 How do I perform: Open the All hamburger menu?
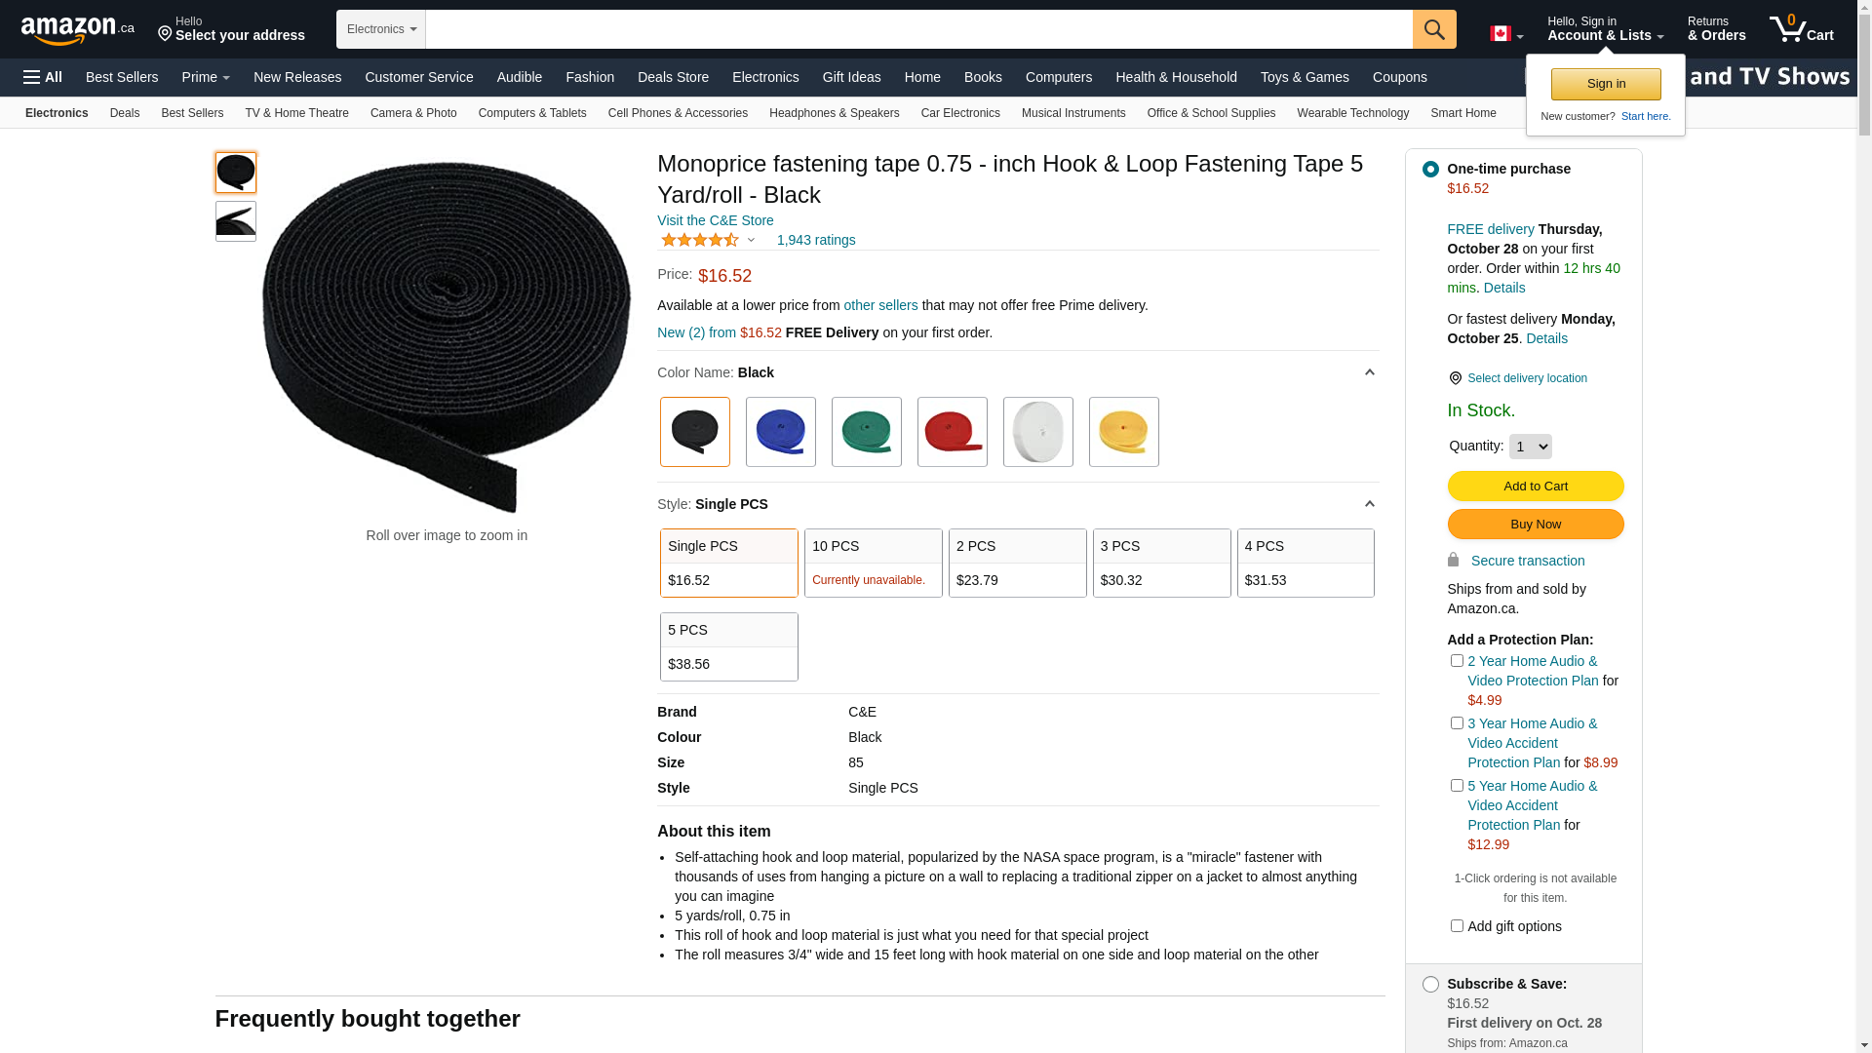43,77
